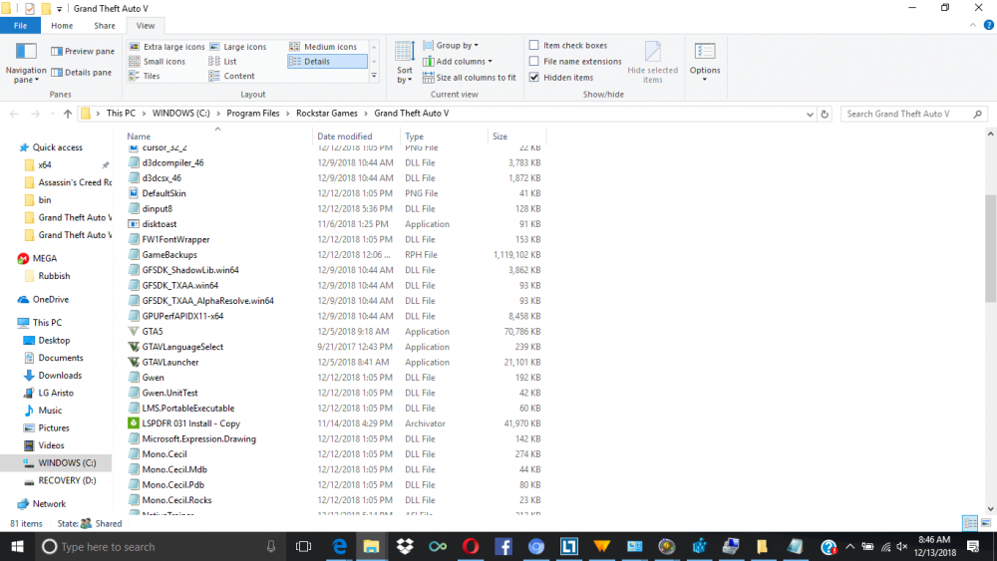Click Program Files in address breadcrumb

point(253,113)
